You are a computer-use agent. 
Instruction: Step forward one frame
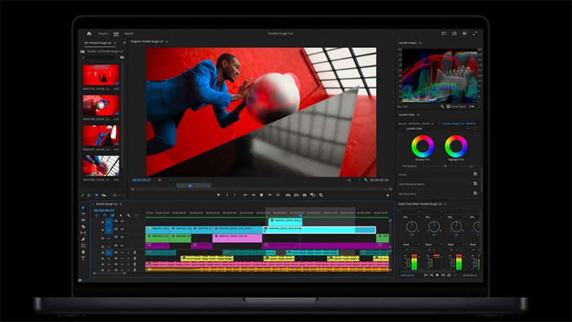pyautogui.click(x=270, y=195)
